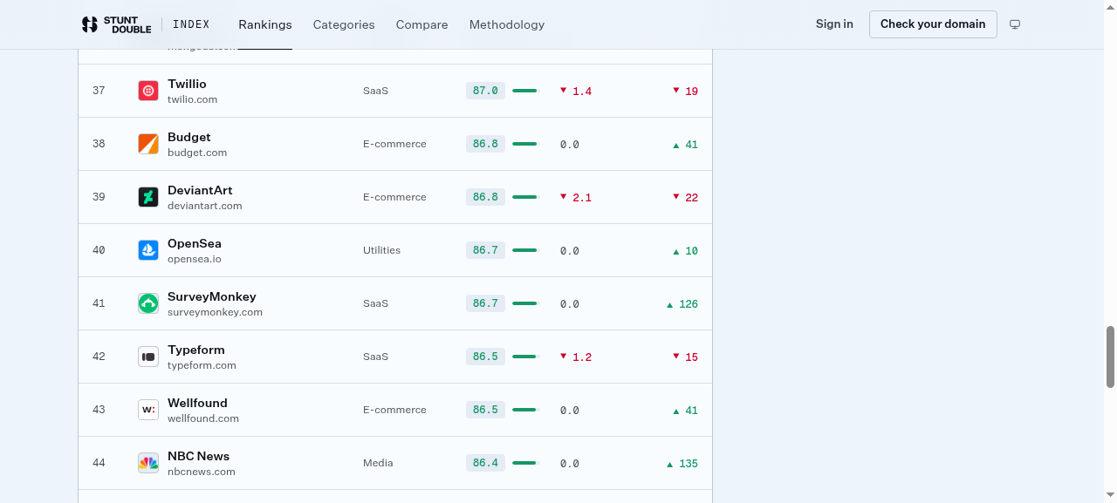1117x503 pixels.
Task: Click the surveymonkey.com domain text
Action: pyautogui.click(x=215, y=312)
